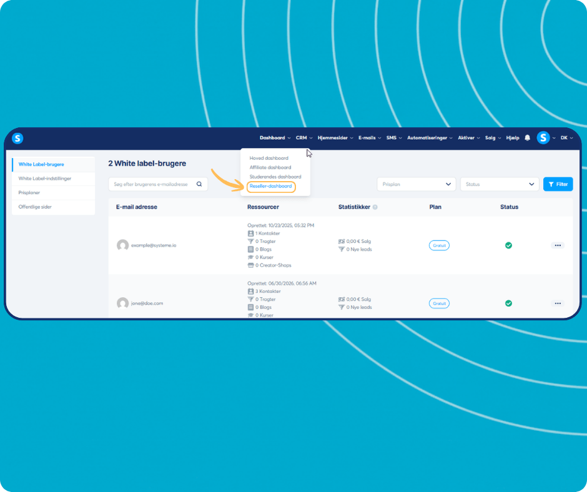
Task: Open actions menu for example@systeme.io
Action: click(558, 245)
